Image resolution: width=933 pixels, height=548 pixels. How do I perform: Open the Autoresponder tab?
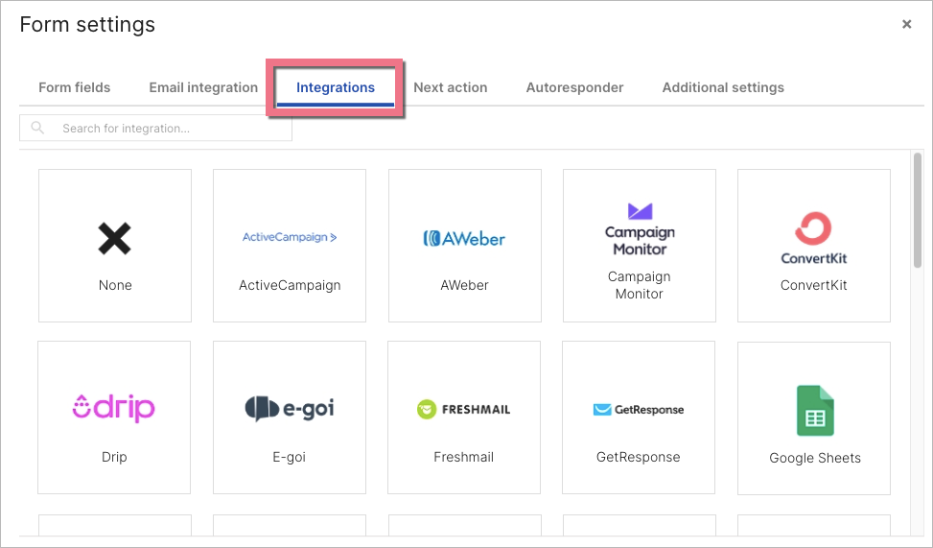[x=574, y=87]
